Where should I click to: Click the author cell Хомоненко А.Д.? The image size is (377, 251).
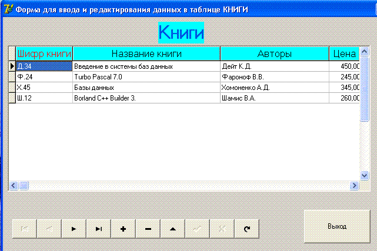[x=275, y=88]
